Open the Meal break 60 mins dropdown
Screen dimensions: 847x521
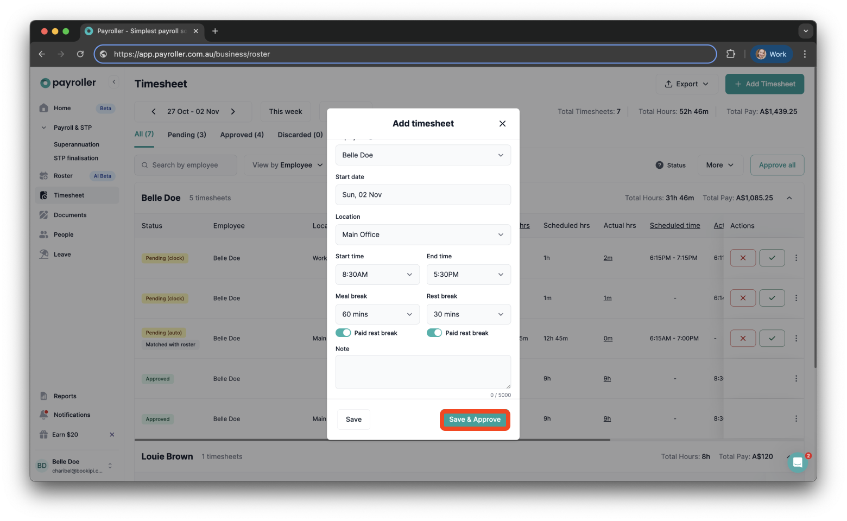[377, 314]
